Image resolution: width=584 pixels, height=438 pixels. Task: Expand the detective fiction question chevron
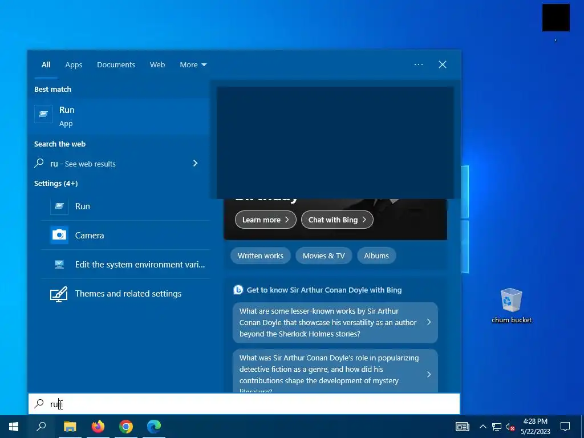[x=429, y=374]
